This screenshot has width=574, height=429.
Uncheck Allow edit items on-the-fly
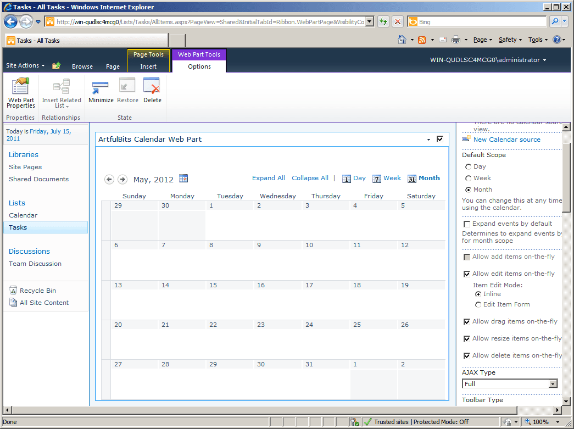[467, 274]
